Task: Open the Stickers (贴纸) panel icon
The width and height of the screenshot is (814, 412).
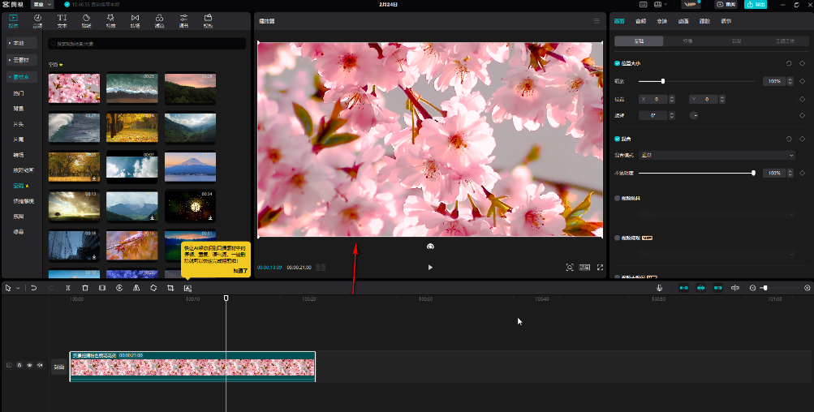Action: tap(87, 20)
